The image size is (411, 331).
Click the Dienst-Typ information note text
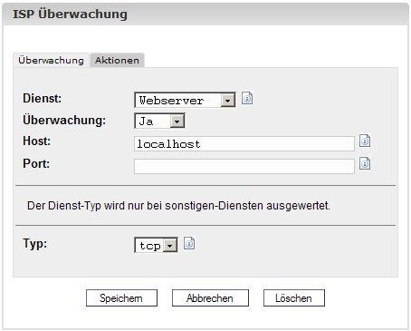(x=178, y=206)
